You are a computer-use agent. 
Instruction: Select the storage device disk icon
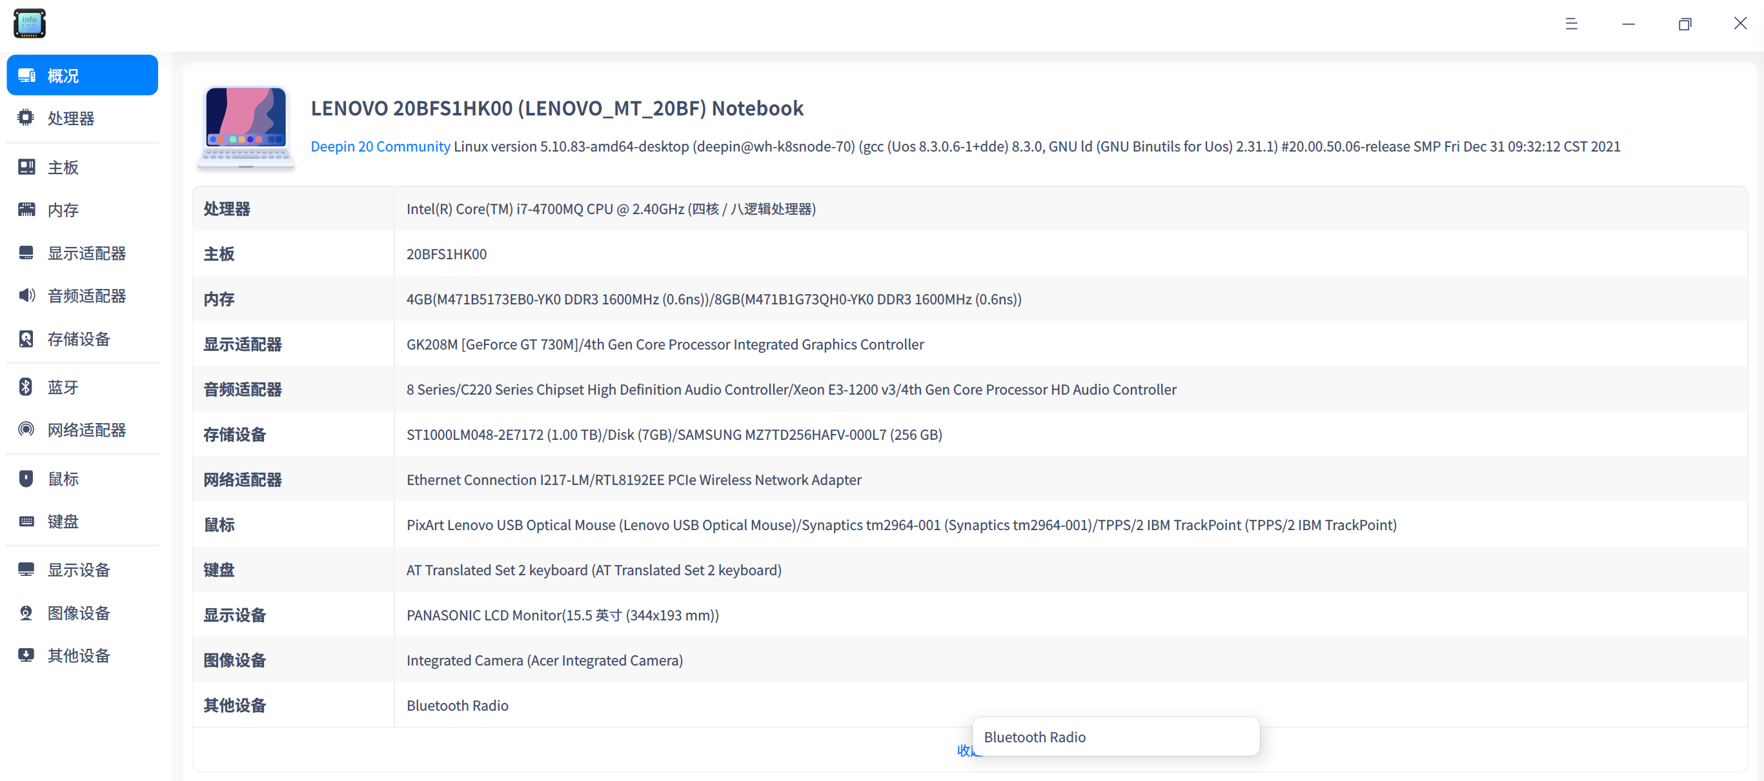click(x=26, y=339)
